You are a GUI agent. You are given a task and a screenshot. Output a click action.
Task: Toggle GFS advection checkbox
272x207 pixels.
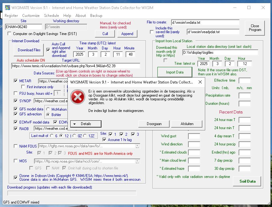click(x=16, y=114)
